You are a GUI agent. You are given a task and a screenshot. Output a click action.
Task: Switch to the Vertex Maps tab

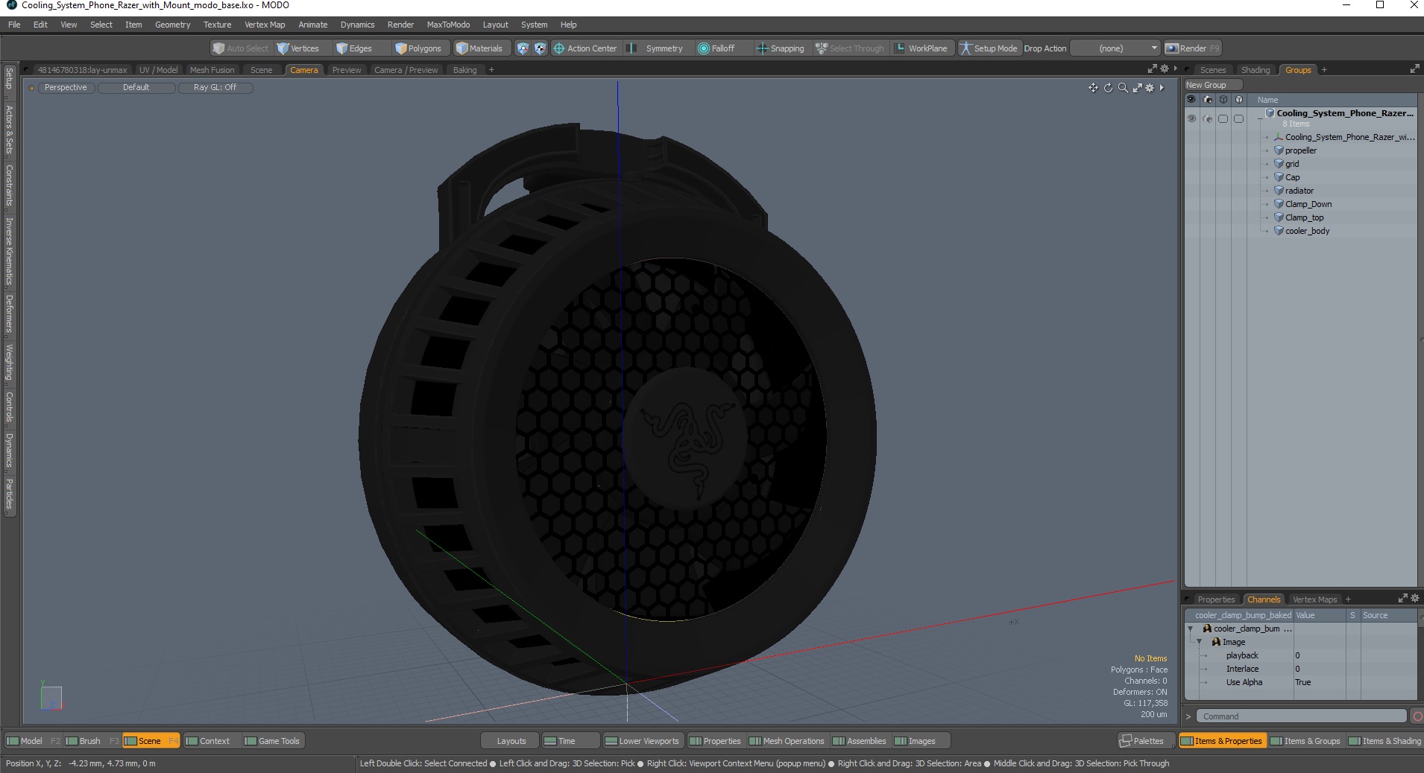point(1314,599)
